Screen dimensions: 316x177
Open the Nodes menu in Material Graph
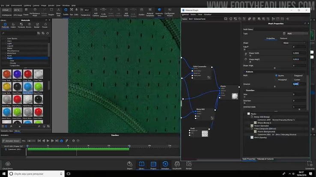pos(193,15)
